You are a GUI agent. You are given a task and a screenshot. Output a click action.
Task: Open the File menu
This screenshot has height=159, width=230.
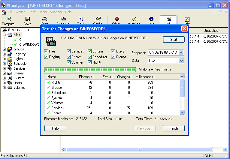[10, 12]
